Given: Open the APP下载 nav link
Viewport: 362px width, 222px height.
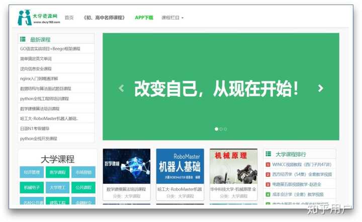Looking at the screenshot, I should 144,18.
